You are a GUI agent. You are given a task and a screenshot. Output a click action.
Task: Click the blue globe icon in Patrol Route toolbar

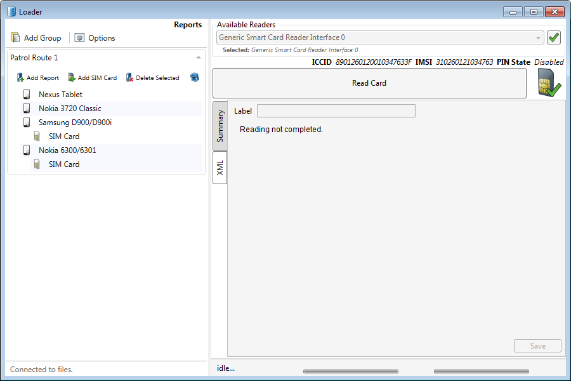click(x=195, y=77)
